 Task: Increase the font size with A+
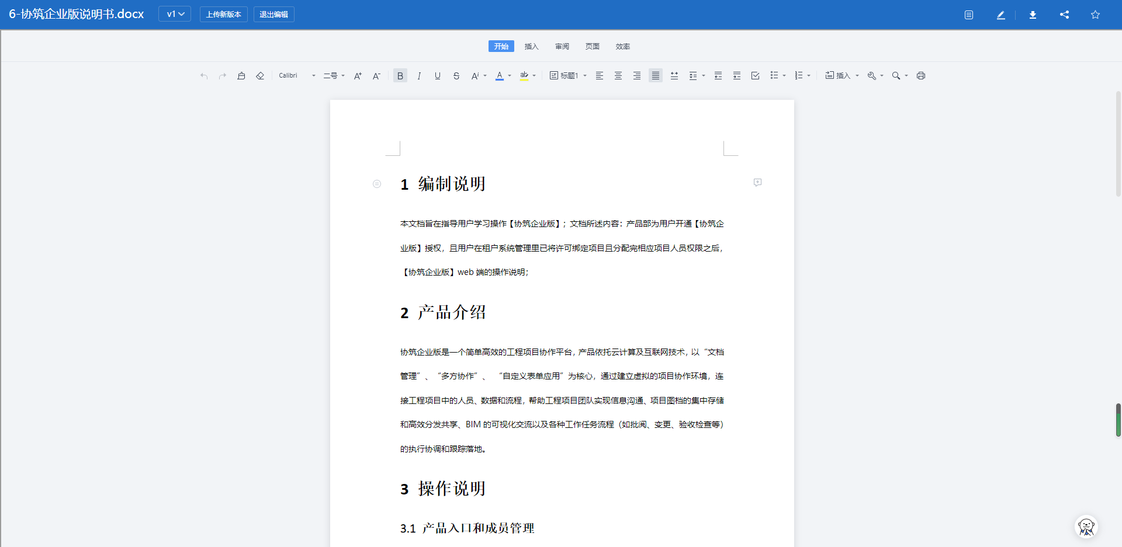[x=357, y=75]
